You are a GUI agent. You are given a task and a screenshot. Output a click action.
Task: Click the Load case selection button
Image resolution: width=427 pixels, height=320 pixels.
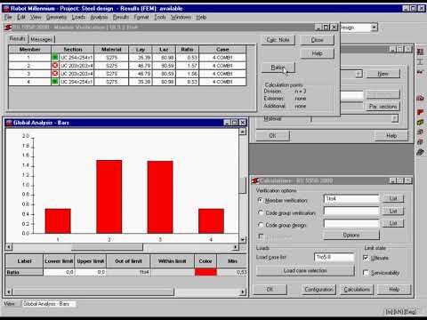coord(305,270)
